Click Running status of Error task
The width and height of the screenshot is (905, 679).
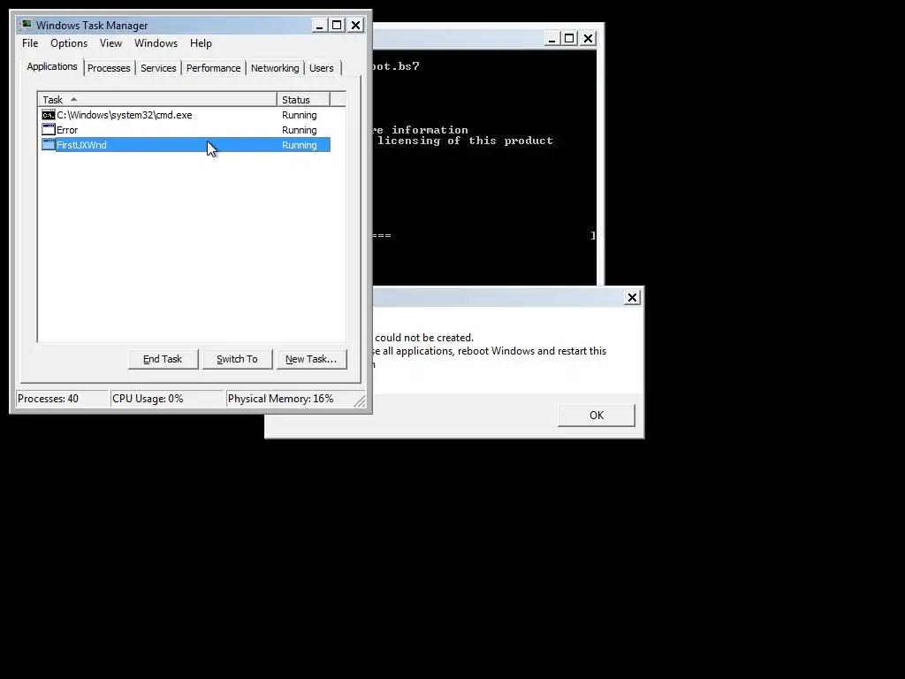pyautogui.click(x=299, y=130)
